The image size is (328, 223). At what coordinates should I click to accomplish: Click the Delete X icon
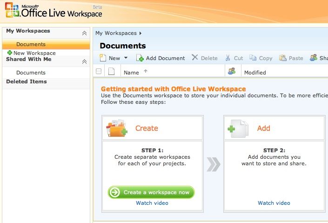tap(195, 57)
